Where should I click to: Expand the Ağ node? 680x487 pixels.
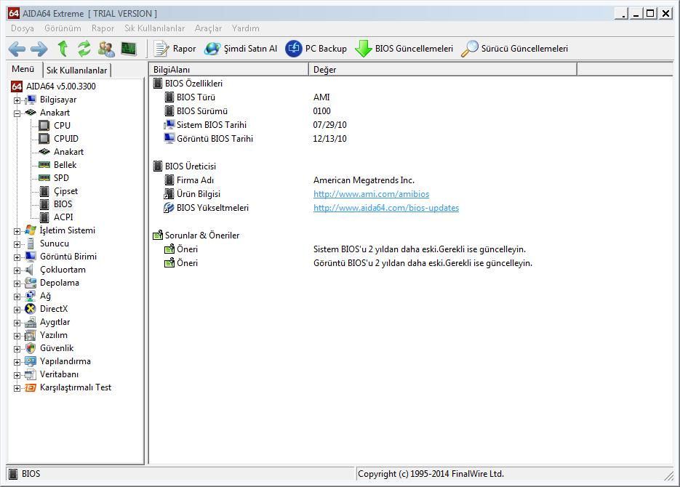point(17,297)
